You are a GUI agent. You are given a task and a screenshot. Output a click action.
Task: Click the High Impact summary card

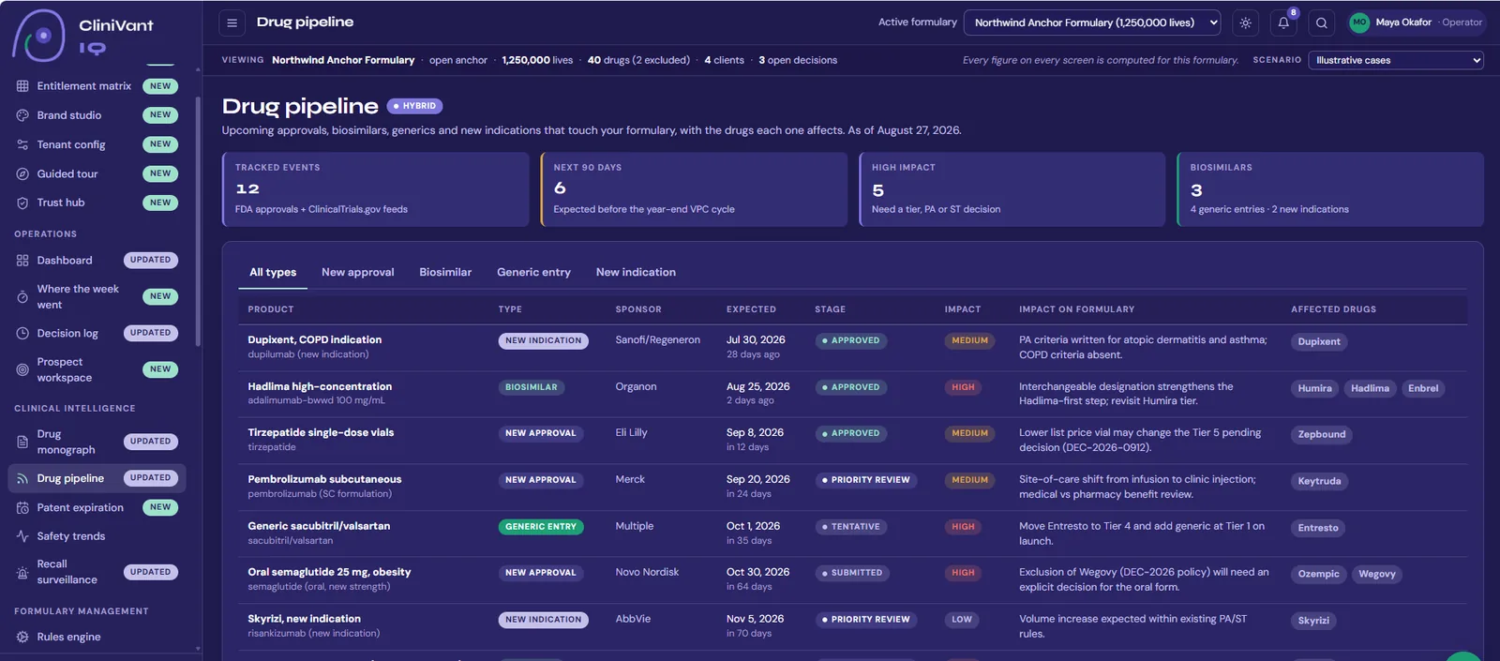tap(1012, 189)
